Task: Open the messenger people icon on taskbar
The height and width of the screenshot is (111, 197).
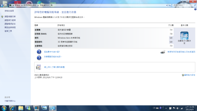Action: pos(29,108)
